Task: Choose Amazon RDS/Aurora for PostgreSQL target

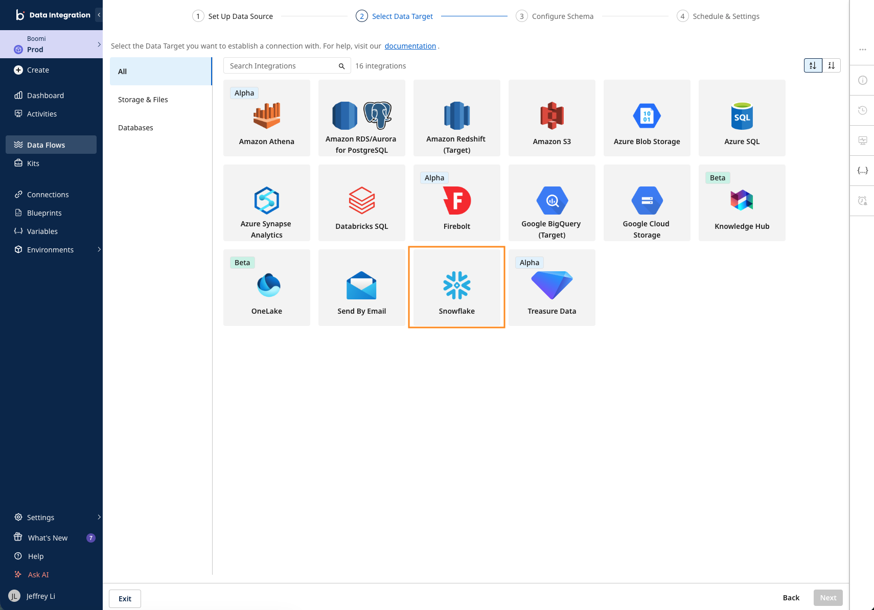Action: click(x=361, y=118)
